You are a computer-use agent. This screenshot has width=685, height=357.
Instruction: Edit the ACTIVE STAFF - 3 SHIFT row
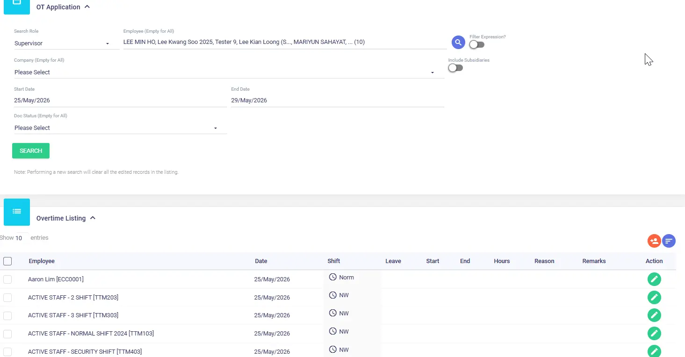coord(654,315)
